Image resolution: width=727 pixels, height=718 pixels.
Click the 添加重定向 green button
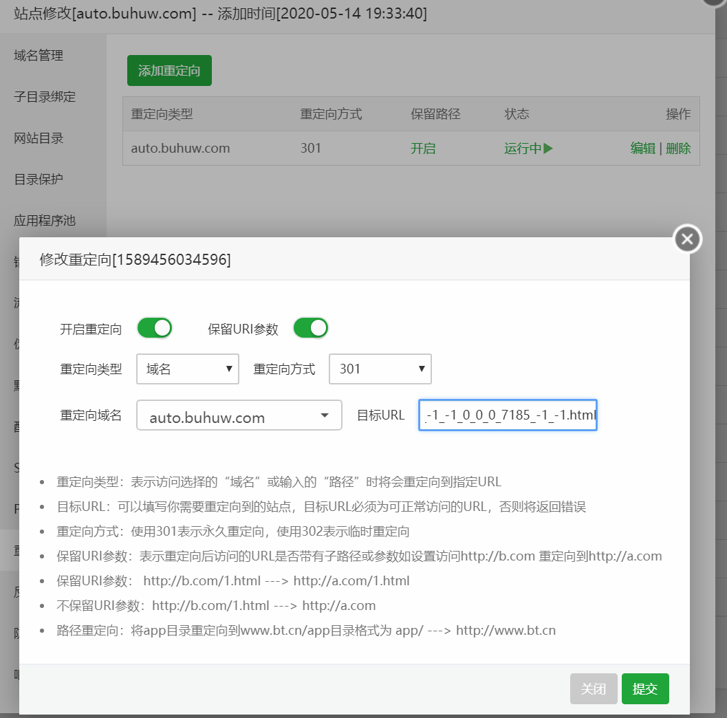pyautogui.click(x=169, y=70)
